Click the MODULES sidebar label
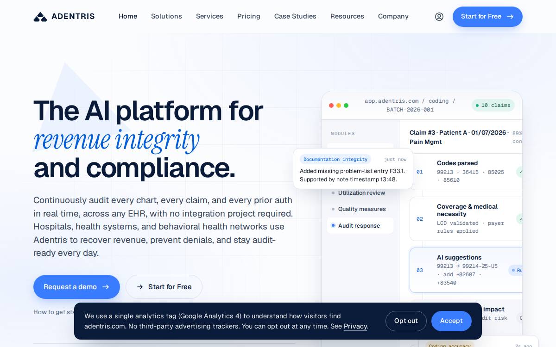Screen dimensions: 556x347 [343, 134]
